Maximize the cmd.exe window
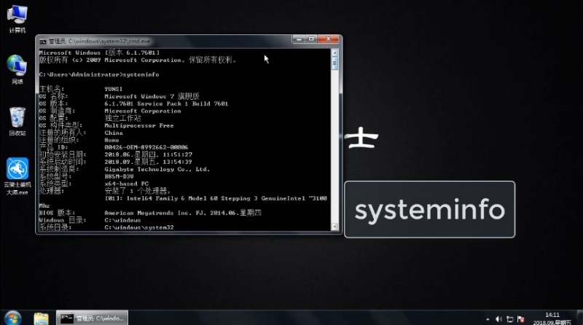Screen dimensions: 583x325 [x=312, y=39]
